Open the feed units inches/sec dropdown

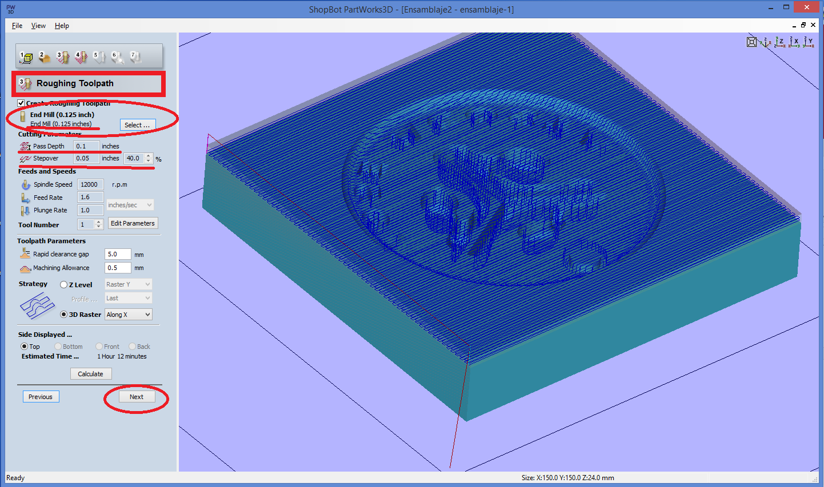tap(130, 205)
